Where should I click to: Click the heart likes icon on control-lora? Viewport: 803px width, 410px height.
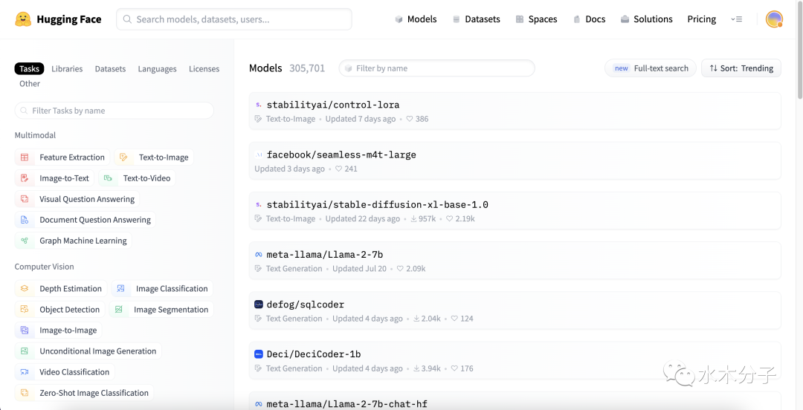(x=409, y=119)
